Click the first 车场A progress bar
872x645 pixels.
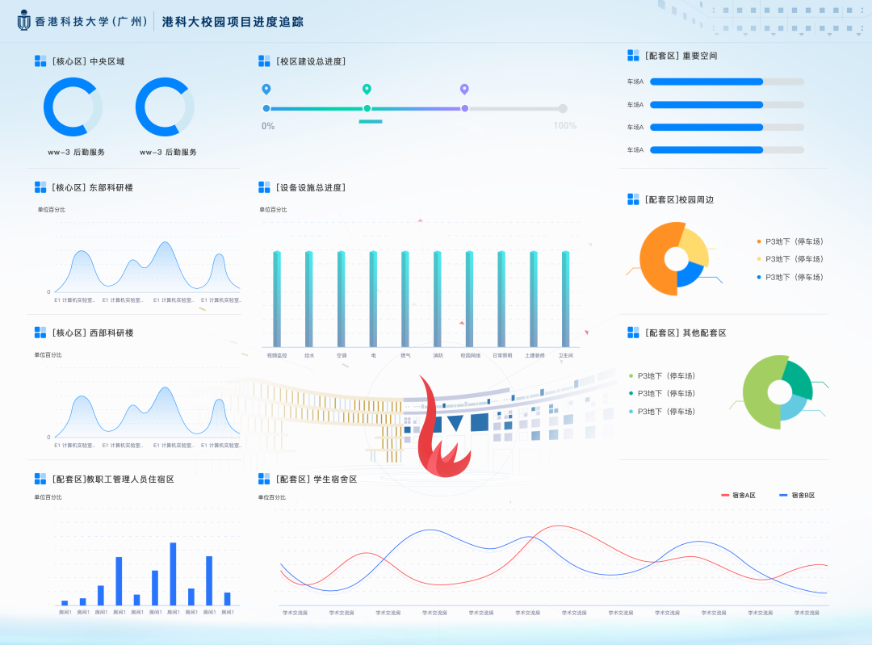706,82
